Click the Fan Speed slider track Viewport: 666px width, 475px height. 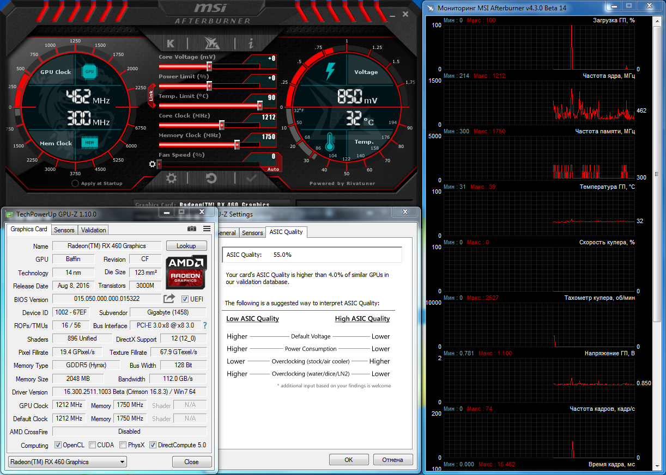(x=210, y=164)
